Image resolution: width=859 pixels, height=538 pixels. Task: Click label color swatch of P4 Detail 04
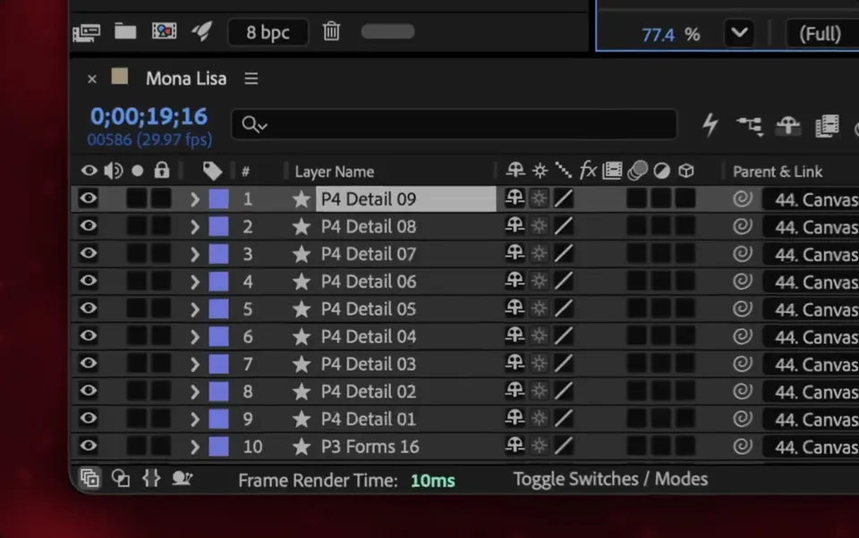(x=218, y=336)
